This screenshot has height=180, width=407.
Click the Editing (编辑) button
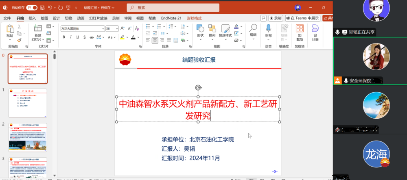tap(253, 32)
